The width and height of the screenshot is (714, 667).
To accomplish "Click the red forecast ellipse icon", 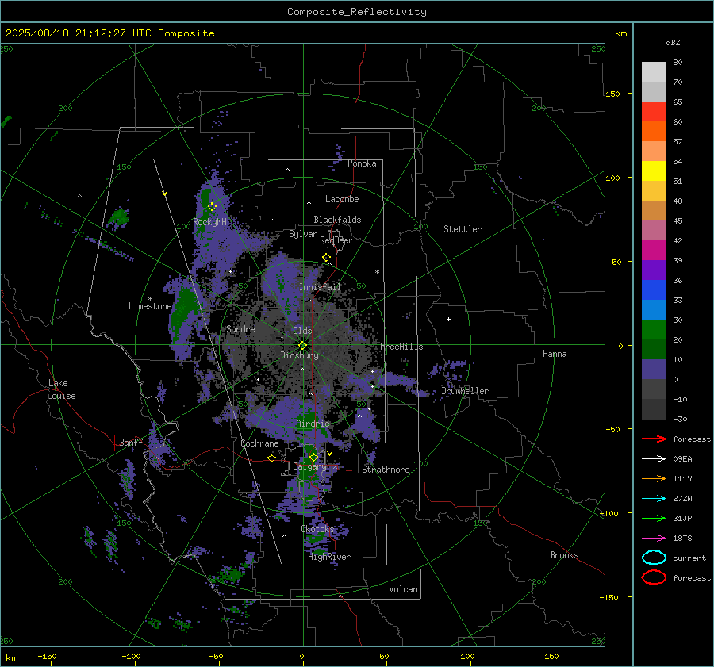I will tap(654, 577).
